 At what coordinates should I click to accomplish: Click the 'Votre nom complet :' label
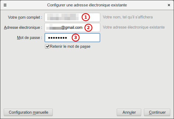click(25, 18)
